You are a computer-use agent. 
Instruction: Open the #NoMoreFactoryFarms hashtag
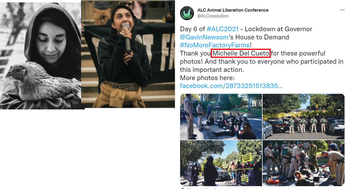tap(215, 45)
